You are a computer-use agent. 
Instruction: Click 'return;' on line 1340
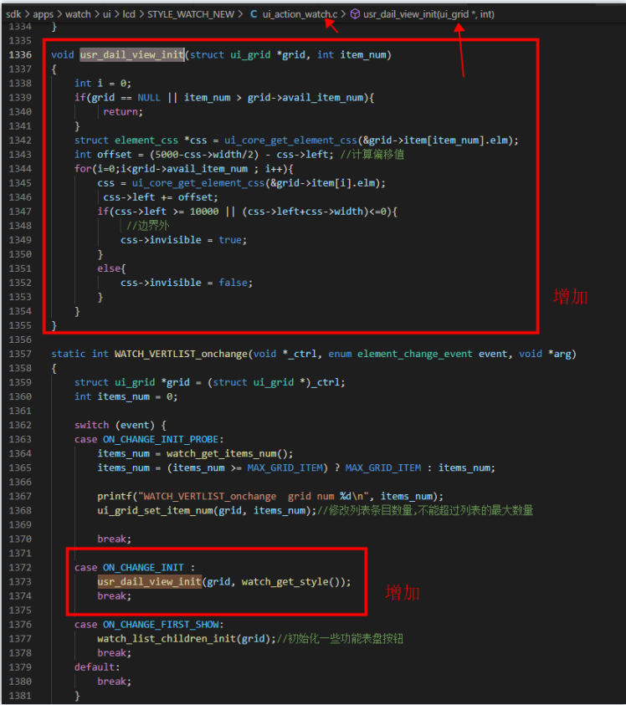click(x=123, y=112)
